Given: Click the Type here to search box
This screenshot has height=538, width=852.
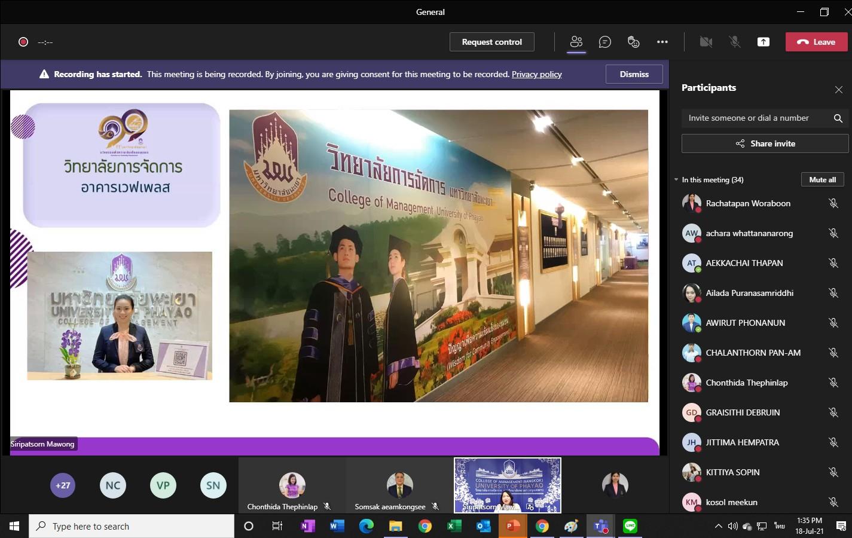Looking at the screenshot, I should click(x=132, y=526).
